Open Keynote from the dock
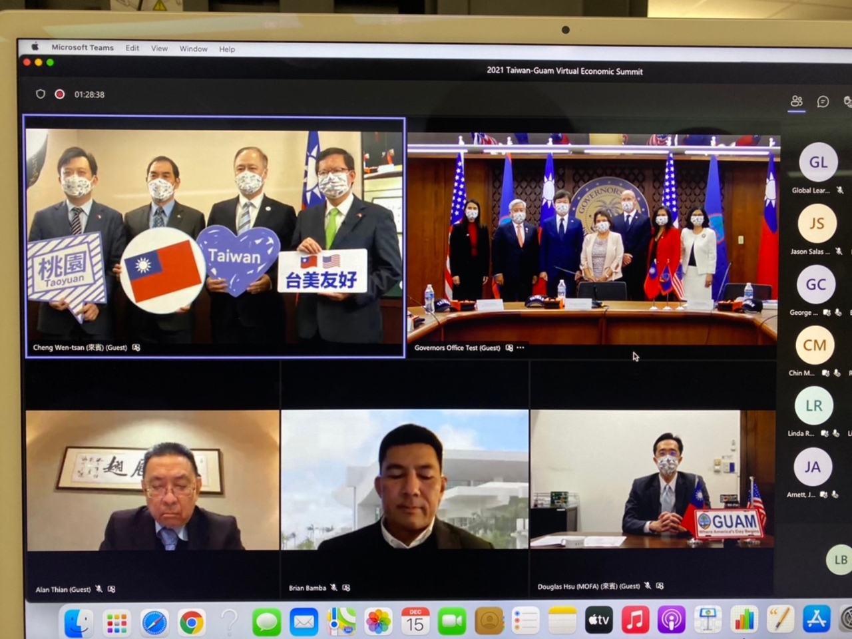 707,620
